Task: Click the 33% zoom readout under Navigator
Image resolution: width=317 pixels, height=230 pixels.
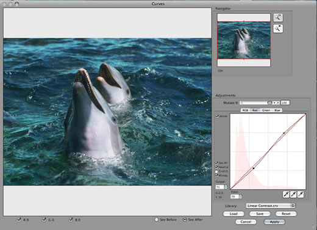Action: [x=220, y=71]
